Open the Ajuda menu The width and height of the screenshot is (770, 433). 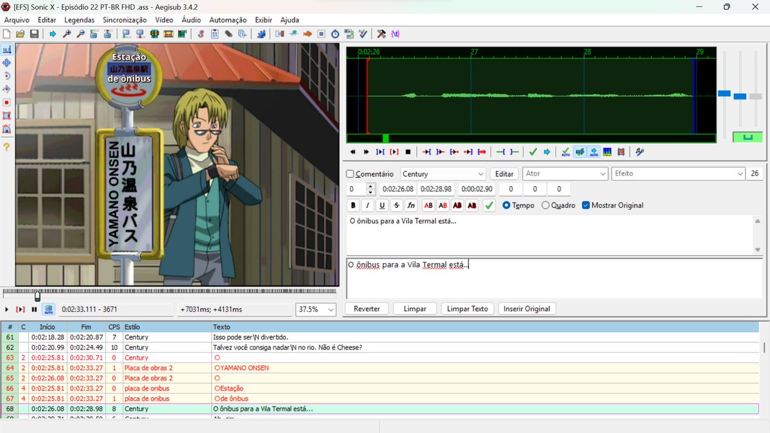click(x=290, y=20)
